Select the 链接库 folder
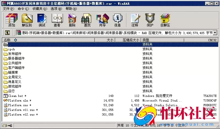 (11, 72)
